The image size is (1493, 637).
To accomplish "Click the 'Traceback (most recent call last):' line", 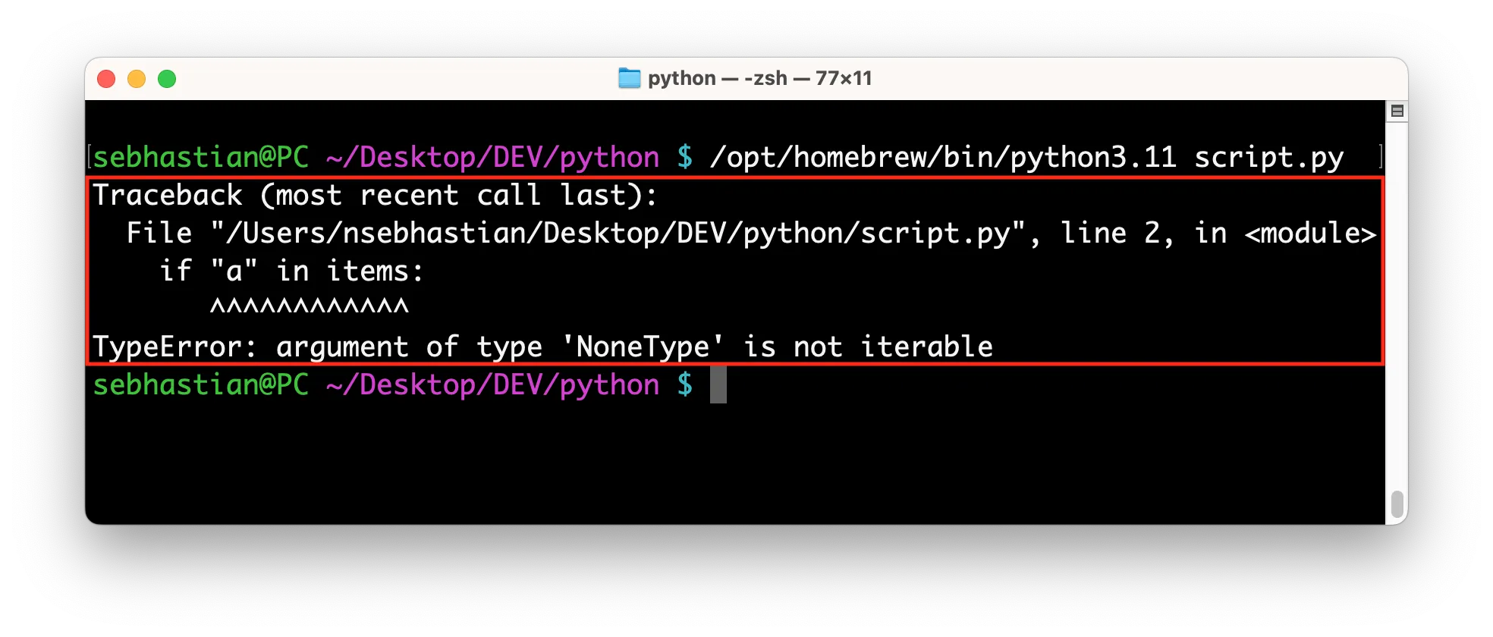I will [x=375, y=196].
